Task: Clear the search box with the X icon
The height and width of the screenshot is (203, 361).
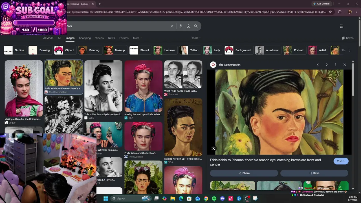Action: 171,26
